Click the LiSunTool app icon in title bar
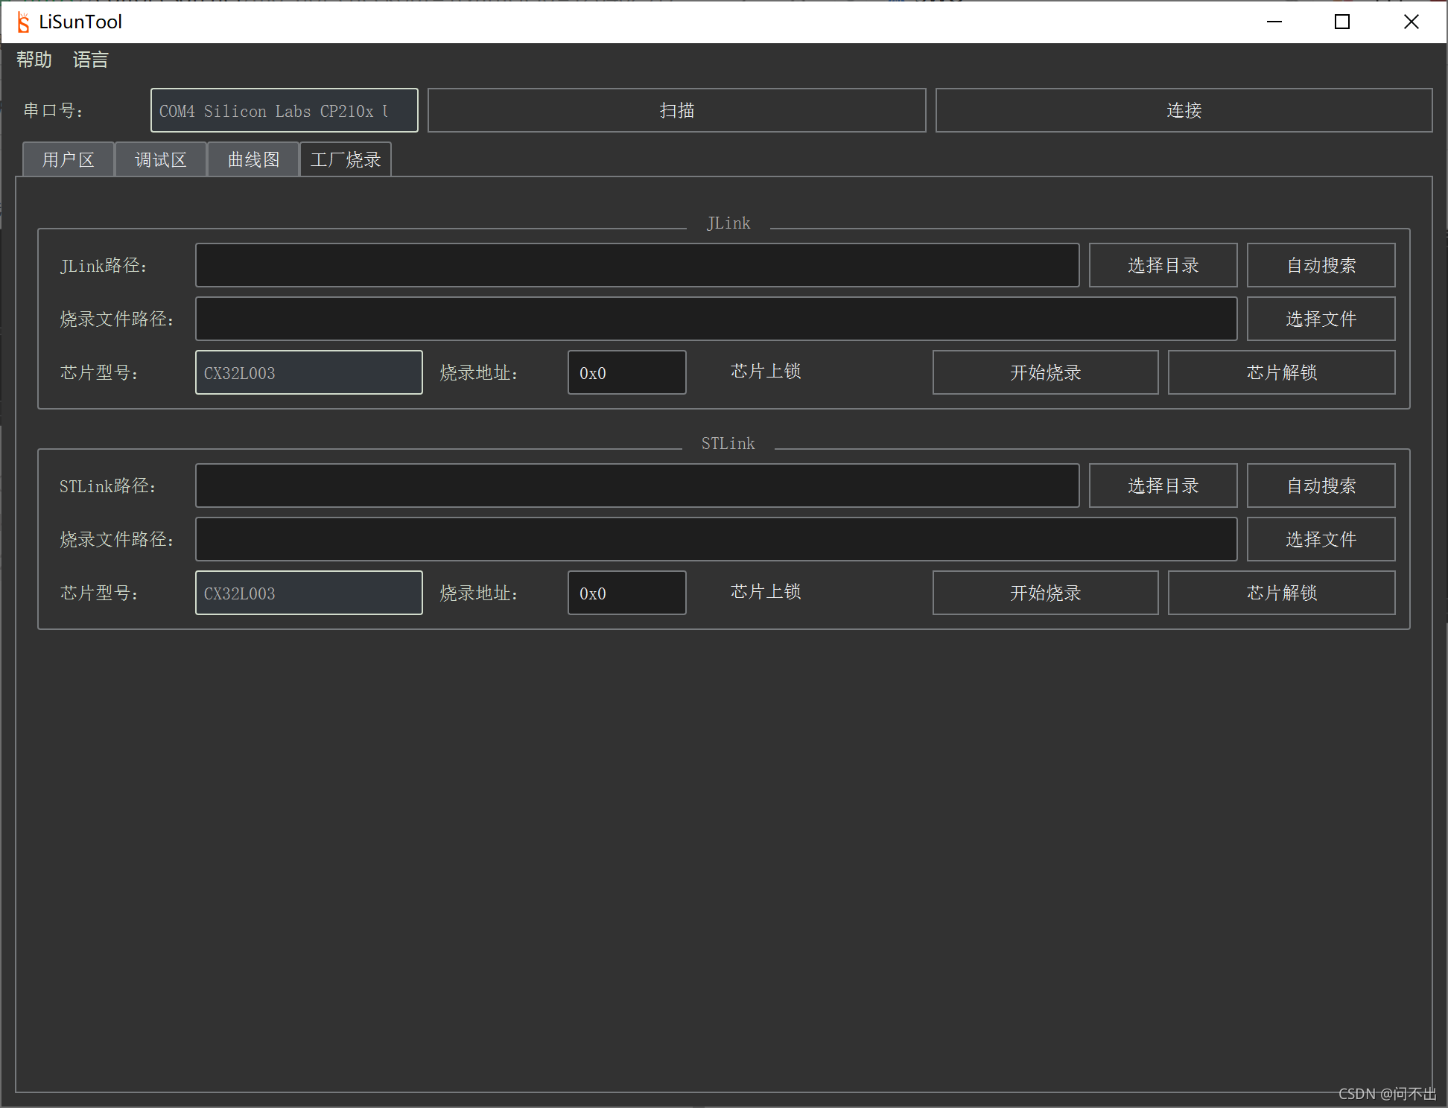Image resolution: width=1448 pixels, height=1108 pixels. pos(23,22)
